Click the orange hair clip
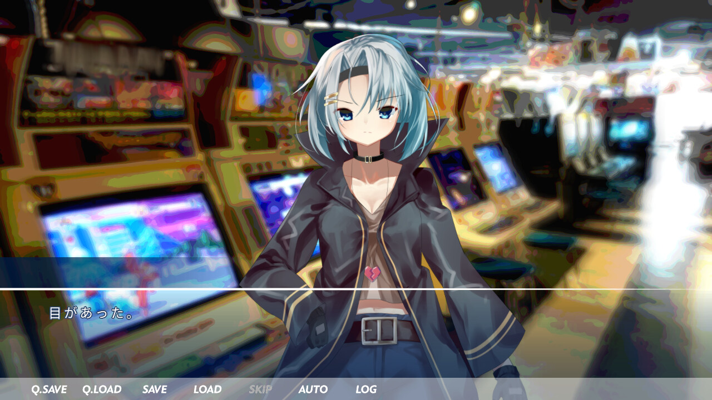 pos(331,99)
